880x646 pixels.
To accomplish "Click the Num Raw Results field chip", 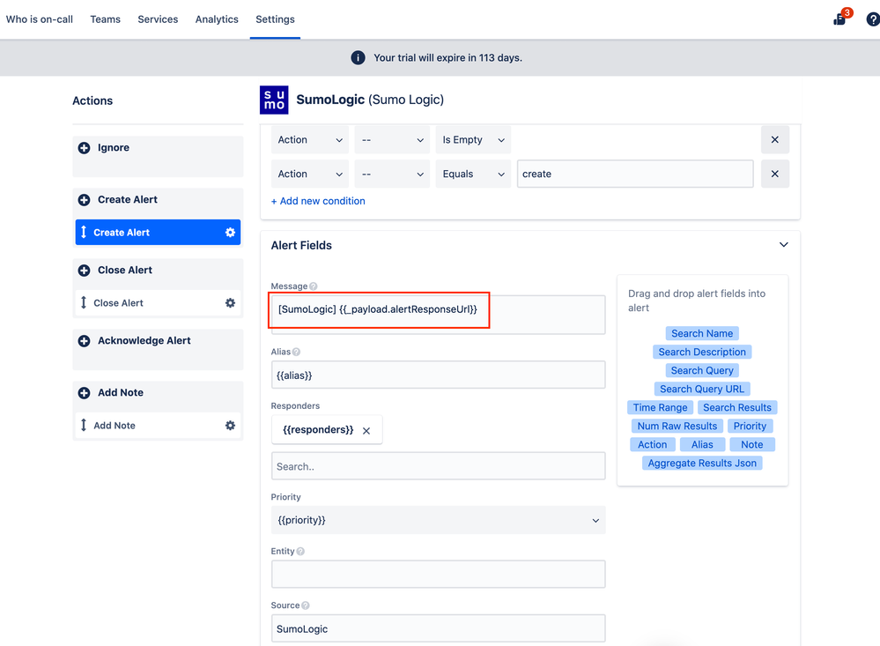I will coord(677,427).
